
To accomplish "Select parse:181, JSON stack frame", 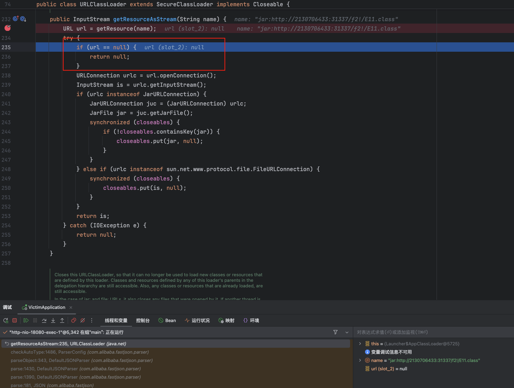I will pyautogui.click(x=175, y=385).
